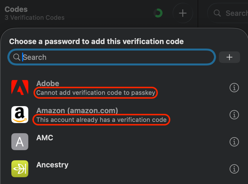Click the green Ancestry leaf icon
Viewport: 248px width, 184px height.
tap(20, 169)
